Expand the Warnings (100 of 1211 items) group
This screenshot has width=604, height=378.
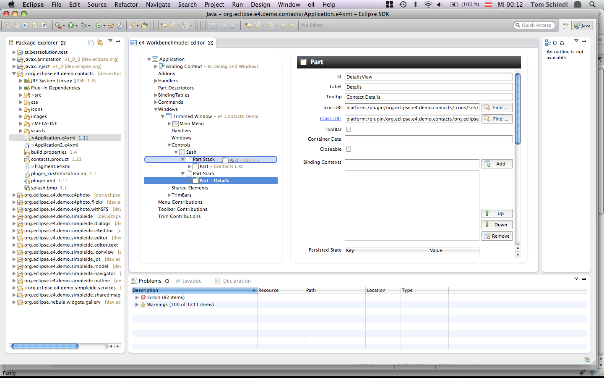coord(137,304)
